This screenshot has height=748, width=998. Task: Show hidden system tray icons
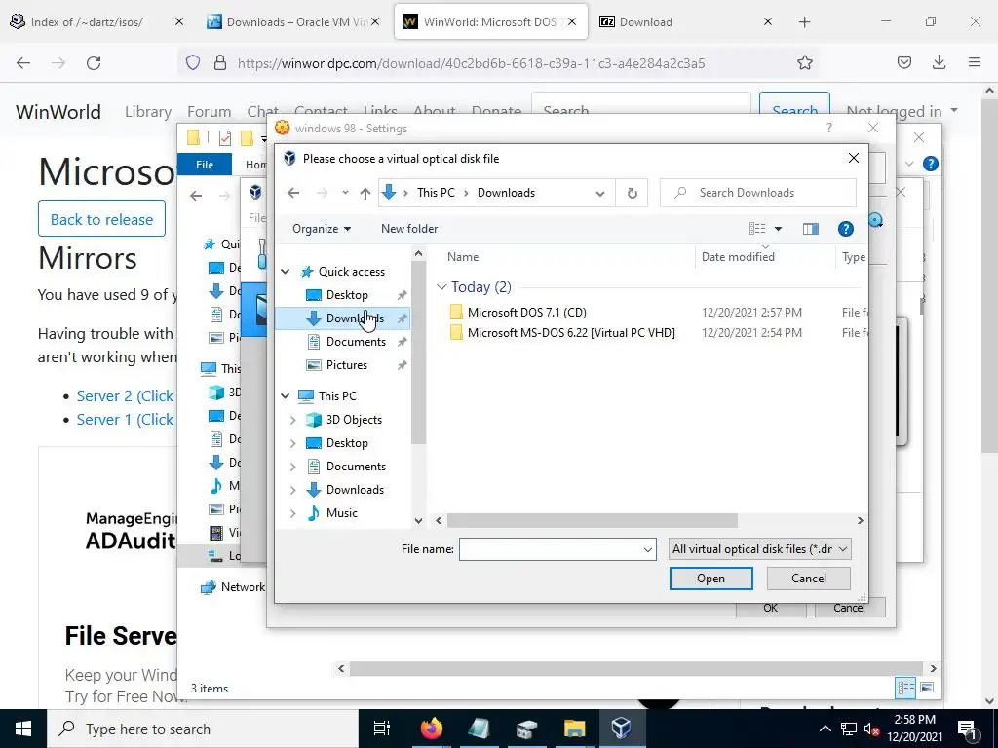pyautogui.click(x=825, y=729)
